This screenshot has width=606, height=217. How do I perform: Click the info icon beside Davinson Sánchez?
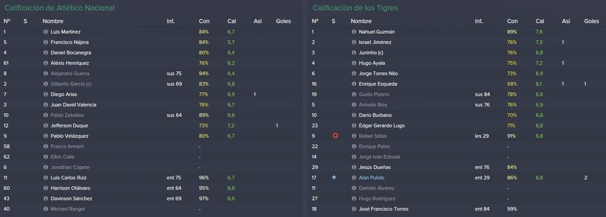pyautogui.click(x=46, y=199)
